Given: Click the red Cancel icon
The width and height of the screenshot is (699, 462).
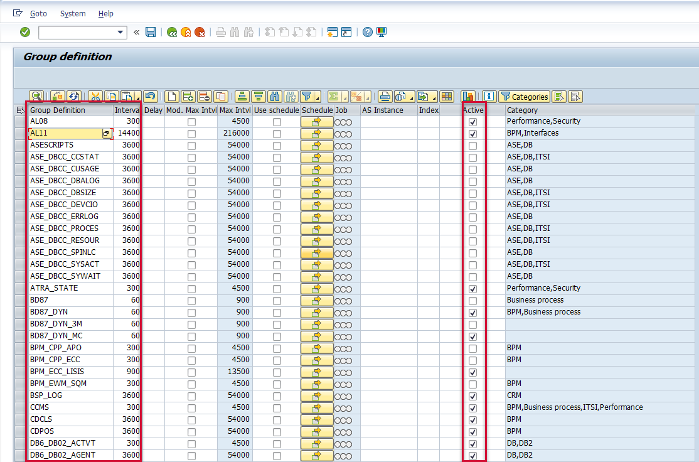Looking at the screenshot, I should (x=200, y=32).
